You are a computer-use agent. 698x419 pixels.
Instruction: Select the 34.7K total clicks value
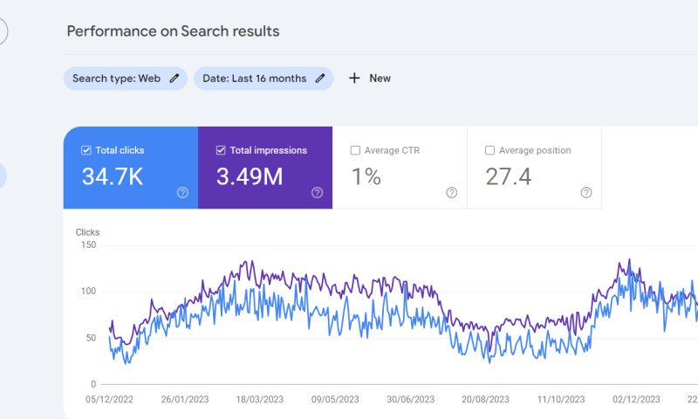[x=113, y=177]
